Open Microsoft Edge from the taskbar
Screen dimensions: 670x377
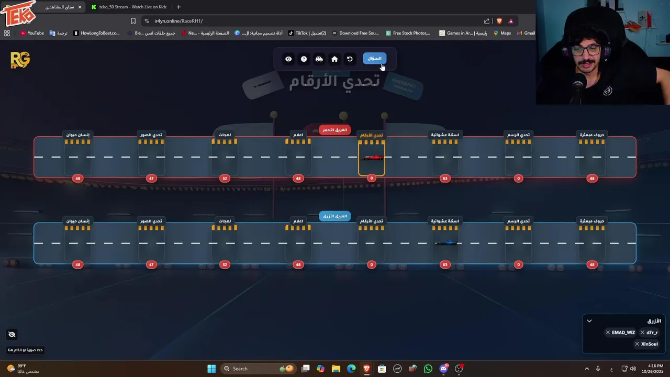click(x=351, y=369)
